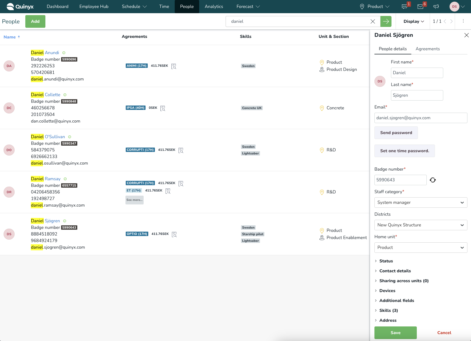The image size is (471, 341).
Task: View OPTIO (17H) agreement details icon
Action: pyautogui.click(x=174, y=234)
